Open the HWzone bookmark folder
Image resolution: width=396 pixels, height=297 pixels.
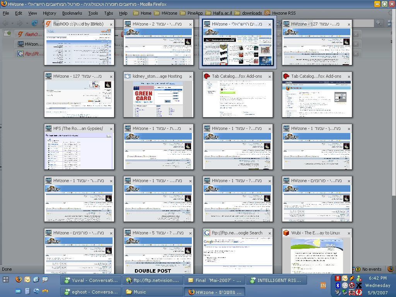(166, 13)
